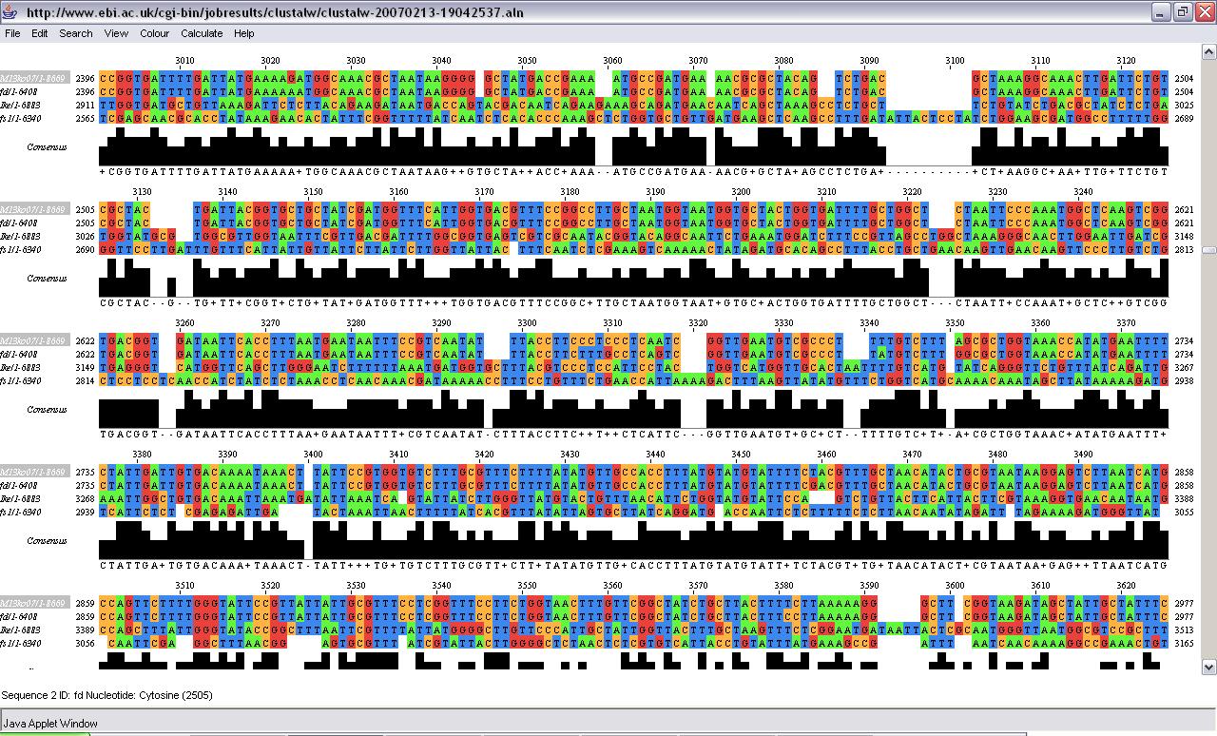Open the Edit menu
The width and height of the screenshot is (1217, 736).
(x=39, y=33)
